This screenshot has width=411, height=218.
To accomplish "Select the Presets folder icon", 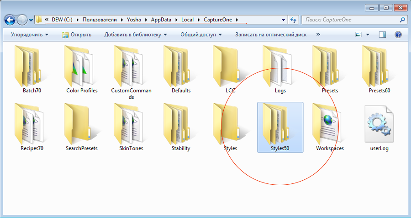I will click(327, 66).
